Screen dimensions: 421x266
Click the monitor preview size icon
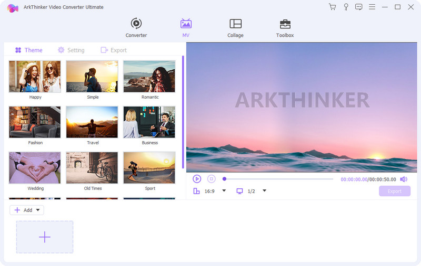[239, 191]
